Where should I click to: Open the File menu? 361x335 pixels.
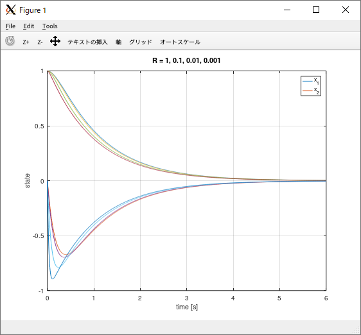(x=10, y=26)
